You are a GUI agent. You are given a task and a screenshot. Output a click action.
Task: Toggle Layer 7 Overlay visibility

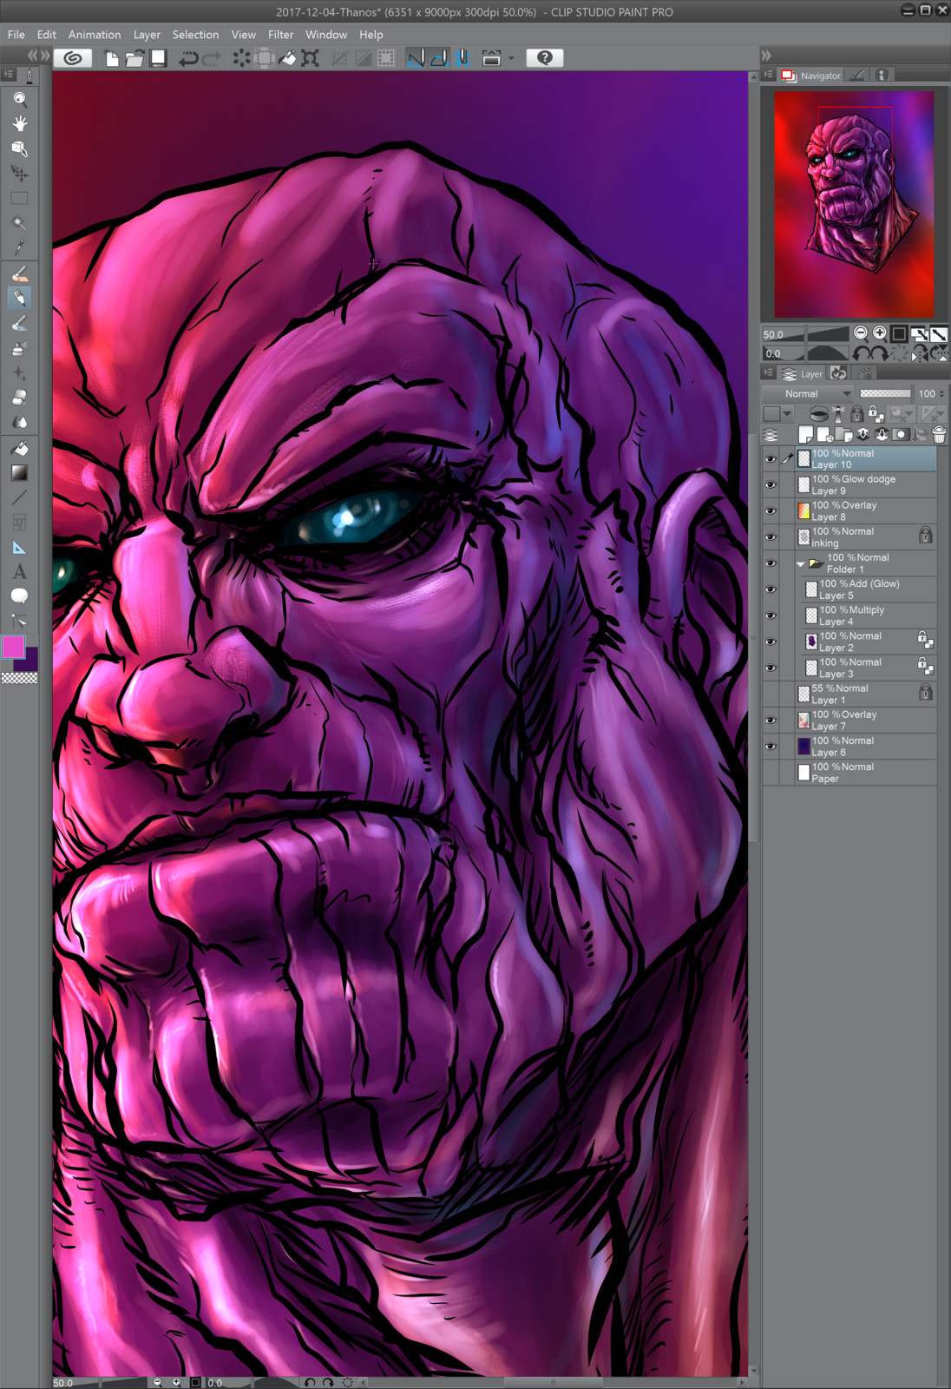point(771,721)
